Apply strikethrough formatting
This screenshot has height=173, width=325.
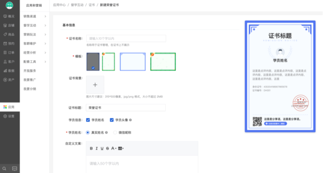point(107,149)
